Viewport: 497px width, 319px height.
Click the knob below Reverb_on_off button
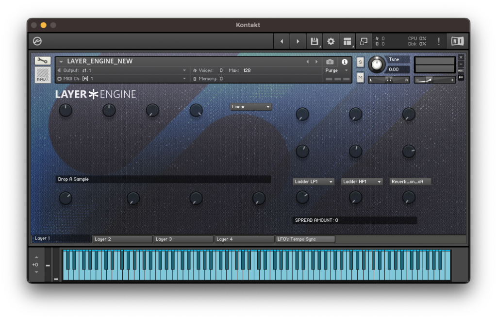(409, 197)
